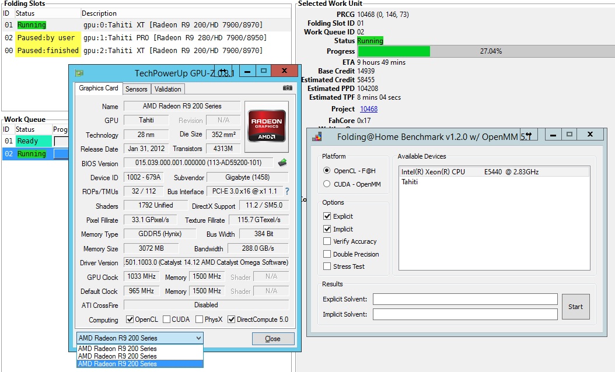The image size is (615, 372).
Task: Enable the Stress Test checkbox
Action: 327,266
